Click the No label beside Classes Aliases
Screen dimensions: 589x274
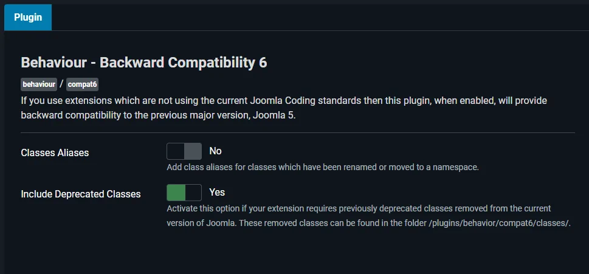point(216,151)
